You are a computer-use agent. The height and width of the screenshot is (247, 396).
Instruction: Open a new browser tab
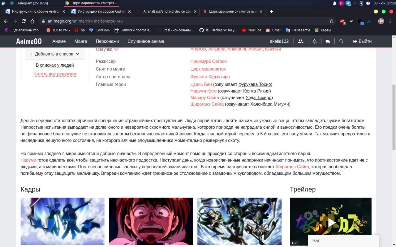point(271,11)
